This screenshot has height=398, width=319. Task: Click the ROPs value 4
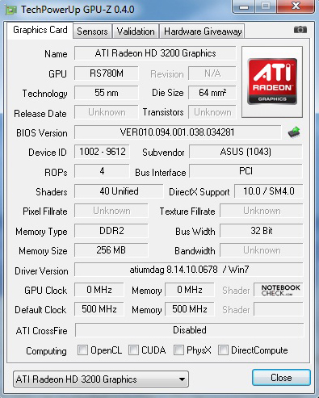coord(102,171)
